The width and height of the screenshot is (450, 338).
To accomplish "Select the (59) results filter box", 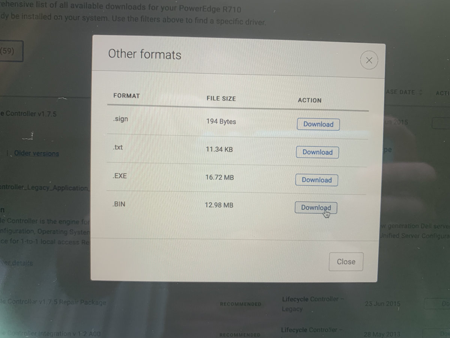I will click(x=11, y=51).
